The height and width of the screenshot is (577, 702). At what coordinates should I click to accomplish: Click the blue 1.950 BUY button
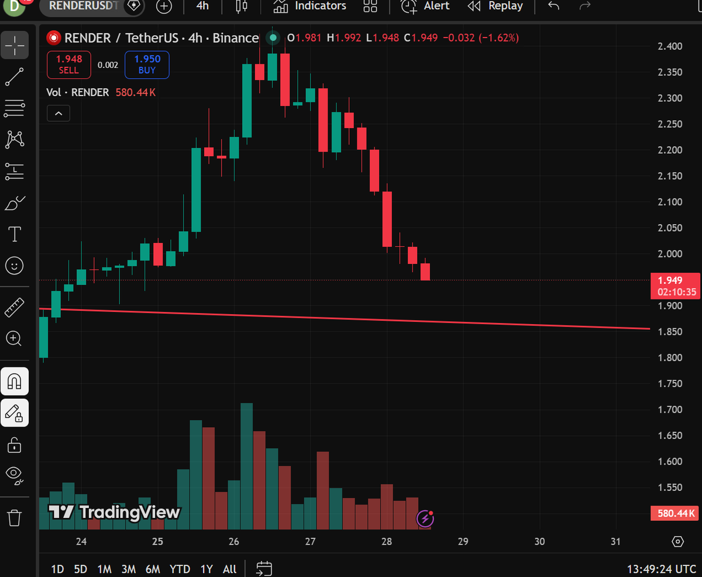point(147,64)
